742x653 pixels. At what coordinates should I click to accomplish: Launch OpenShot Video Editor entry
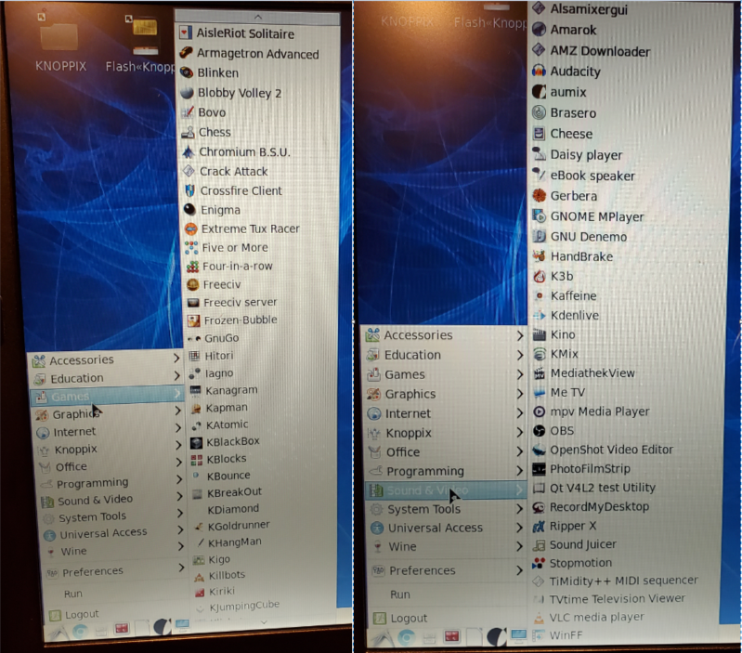pyautogui.click(x=611, y=450)
